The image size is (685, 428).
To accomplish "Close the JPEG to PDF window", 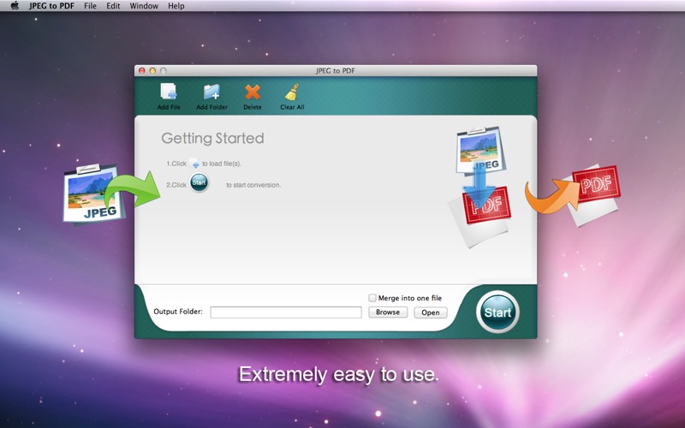I will pyautogui.click(x=142, y=70).
